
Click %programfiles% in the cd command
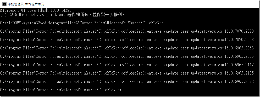click(63, 23)
